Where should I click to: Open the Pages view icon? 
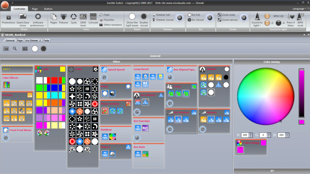[54, 17]
